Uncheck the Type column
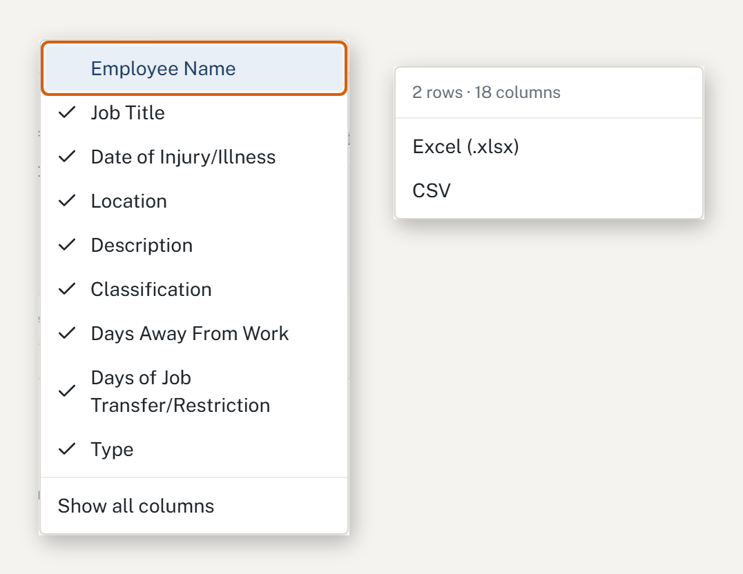The image size is (743, 574). (x=194, y=449)
